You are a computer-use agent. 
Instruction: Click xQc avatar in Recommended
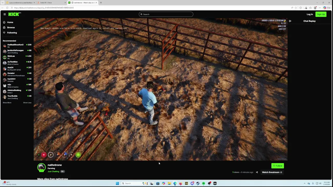click(4, 86)
